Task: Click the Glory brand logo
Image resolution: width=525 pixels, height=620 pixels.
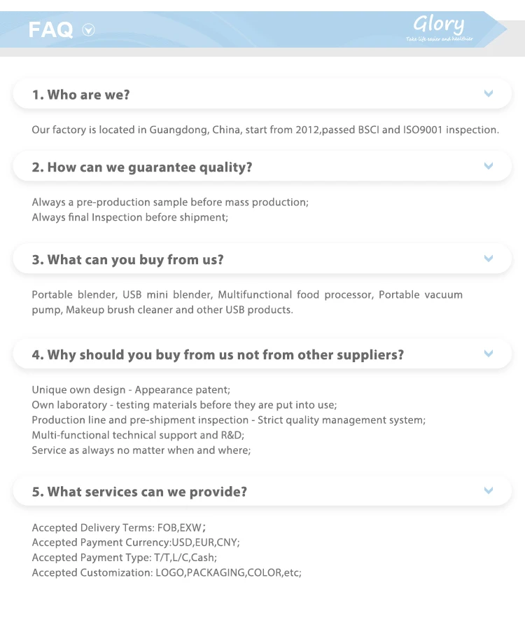Action: pyautogui.click(x=438, y=25)
